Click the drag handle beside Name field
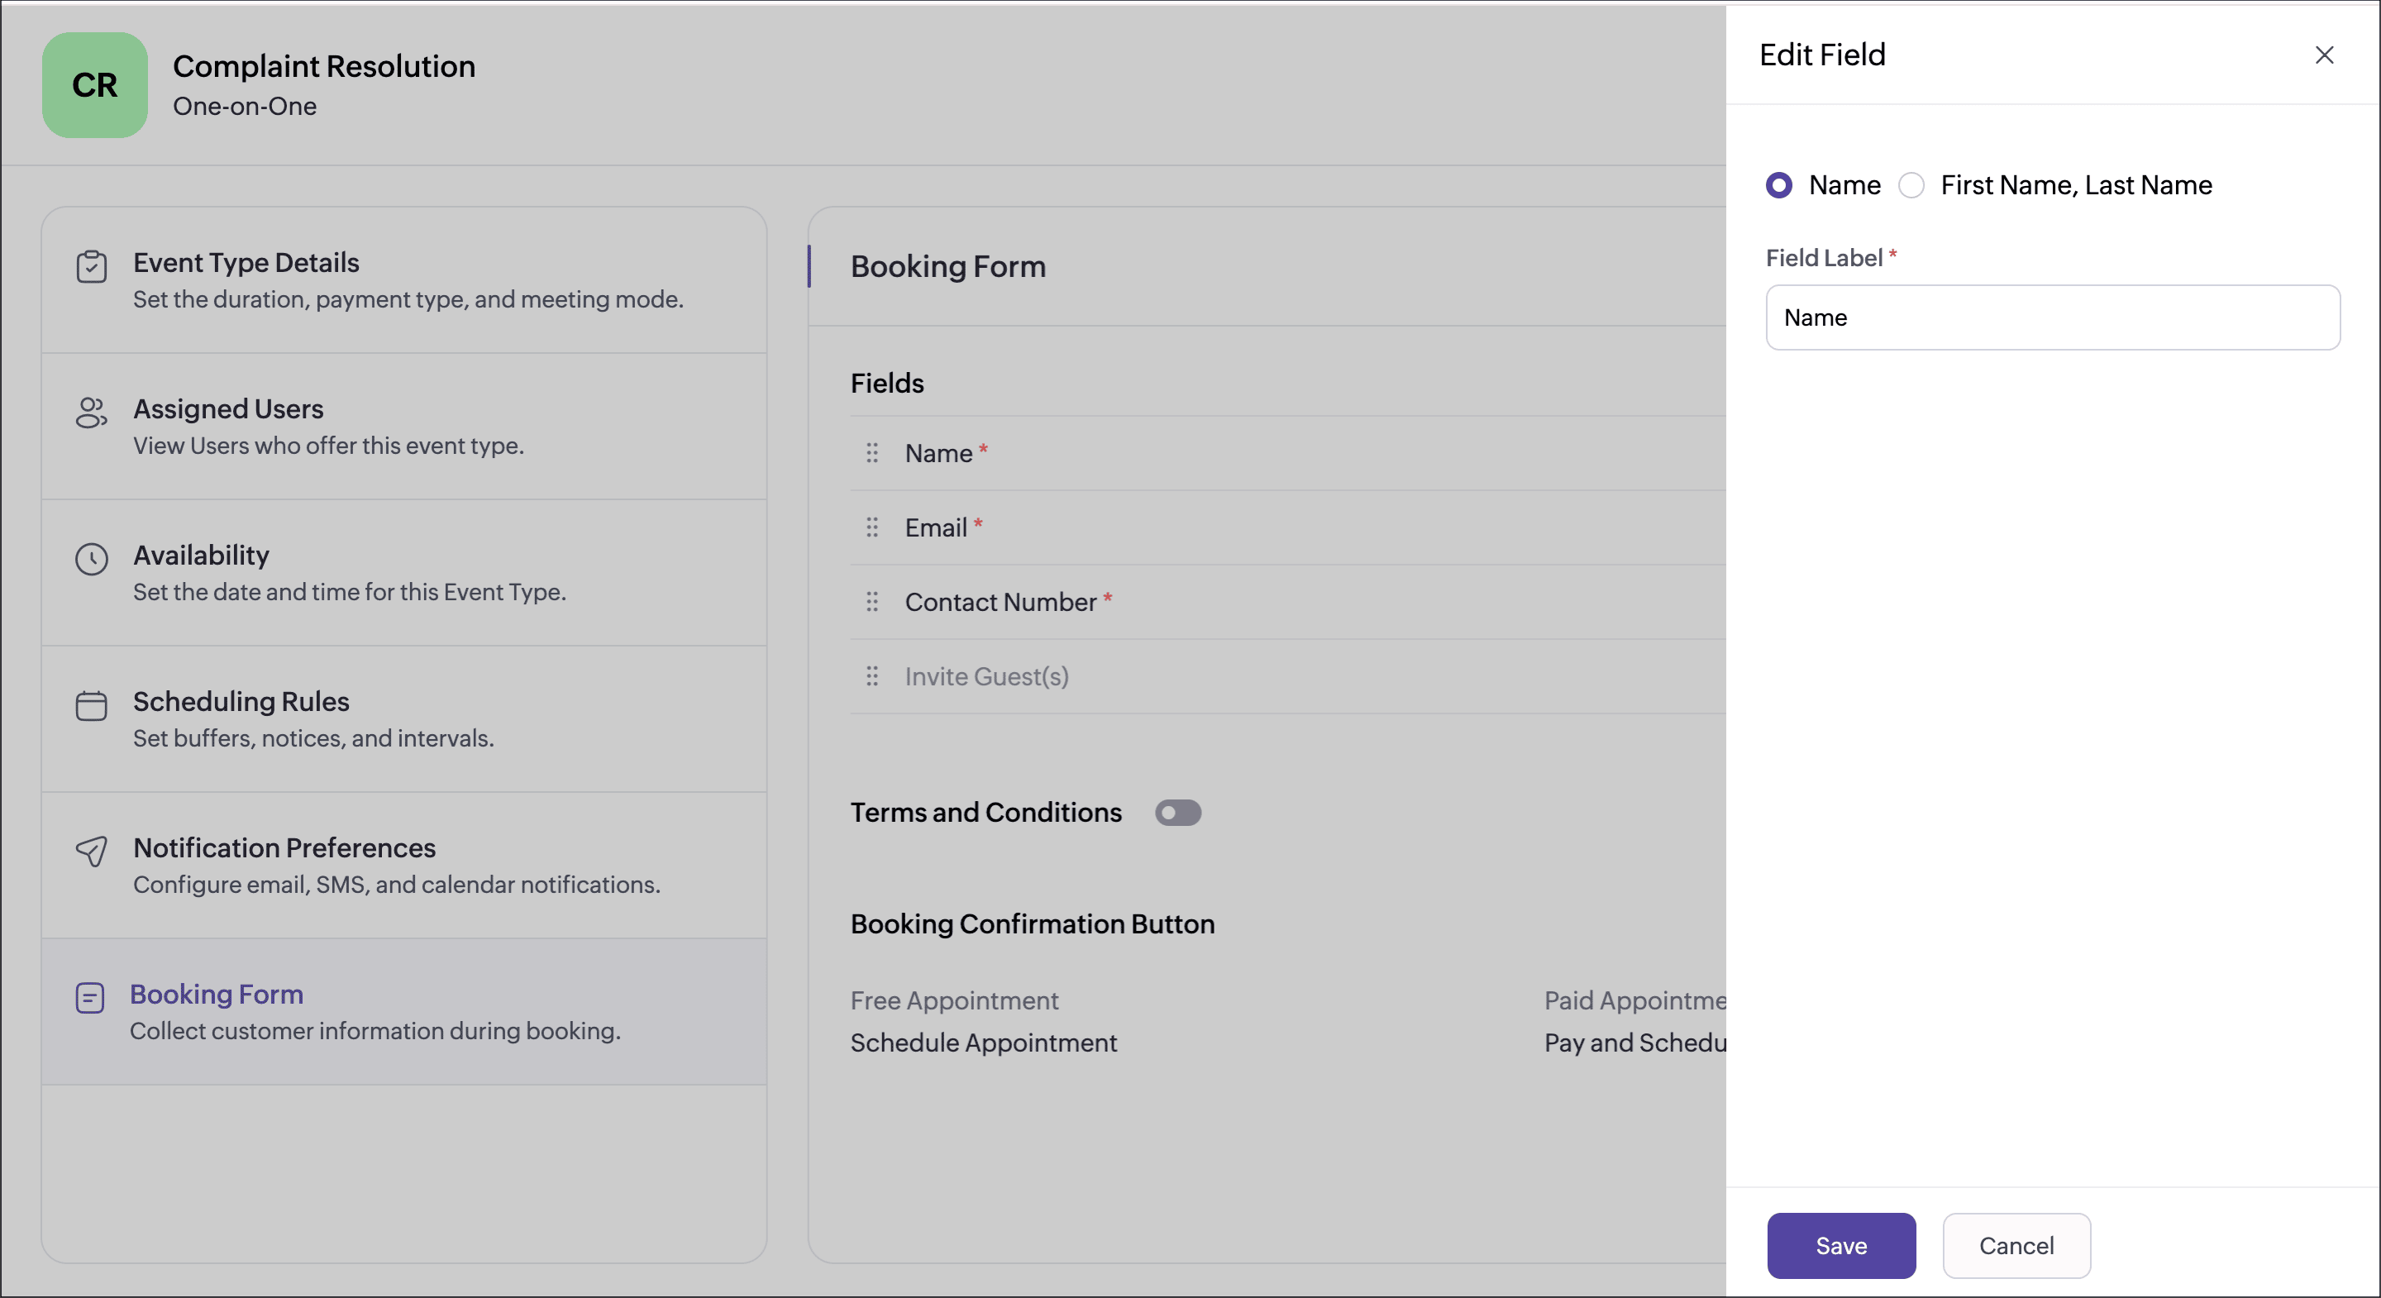The width and height of the screenshot is (2381, 1298). click(x=871, y=453)
